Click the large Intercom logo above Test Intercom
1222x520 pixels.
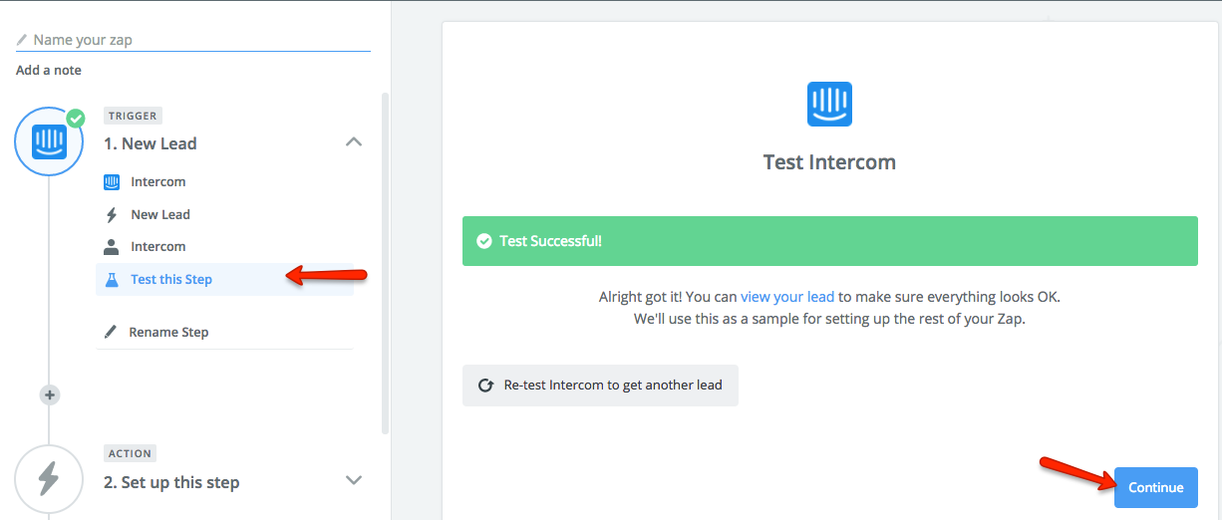tap(829, 104)
